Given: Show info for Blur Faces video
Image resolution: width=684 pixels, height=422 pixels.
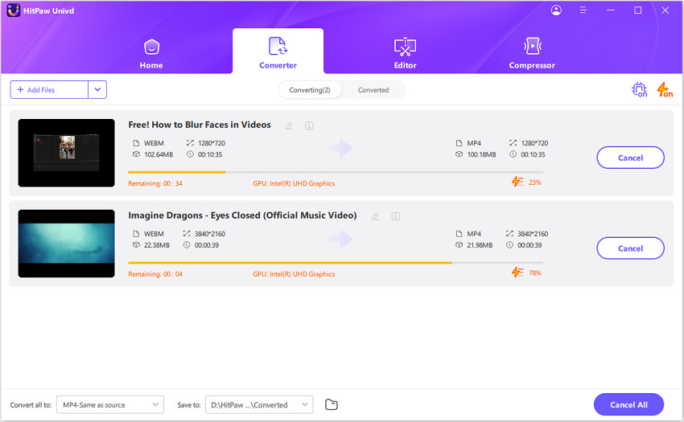Looking at the screenshot, I should click(309, 125).
